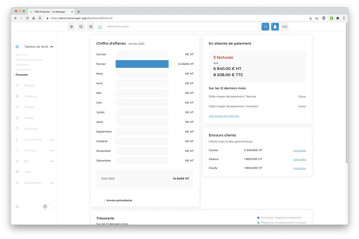
Task: Open the Production dashboard
Action: [23, 65]
